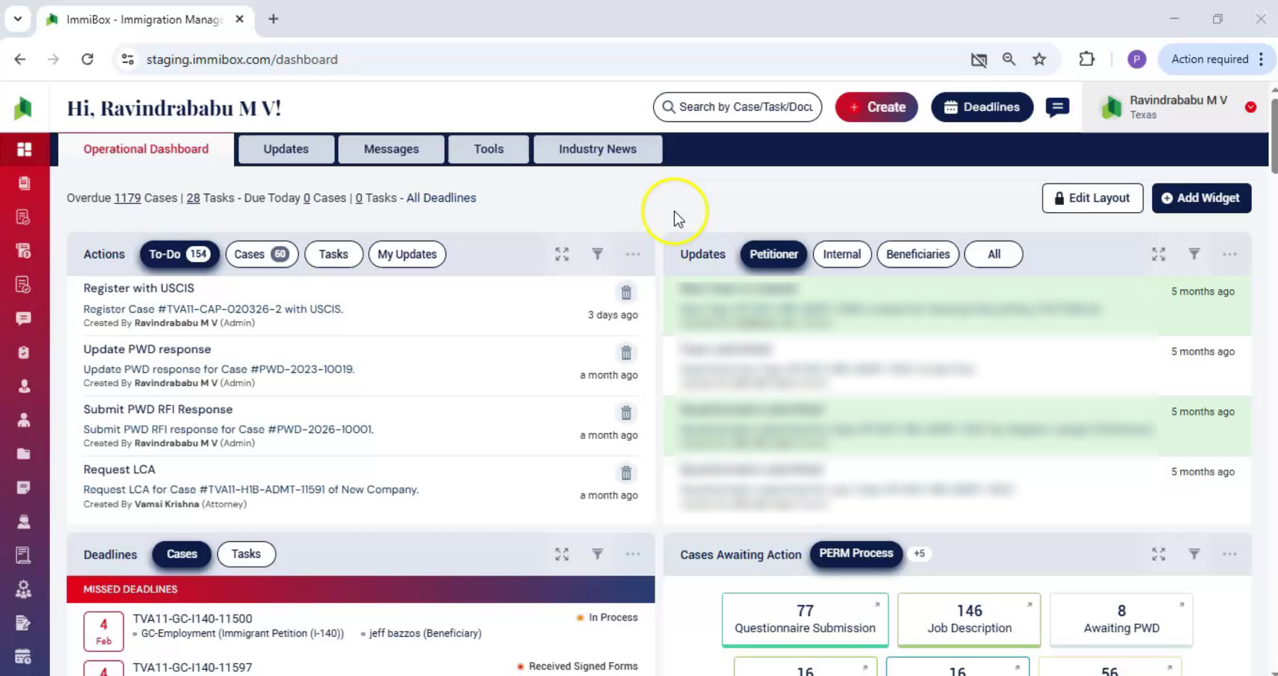Click the Add Widget button
Screen dimensions: 1278x676
[x=1202, y=198]
